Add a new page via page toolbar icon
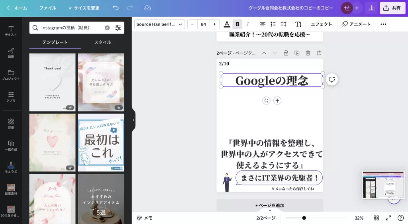 click(319, 53)
